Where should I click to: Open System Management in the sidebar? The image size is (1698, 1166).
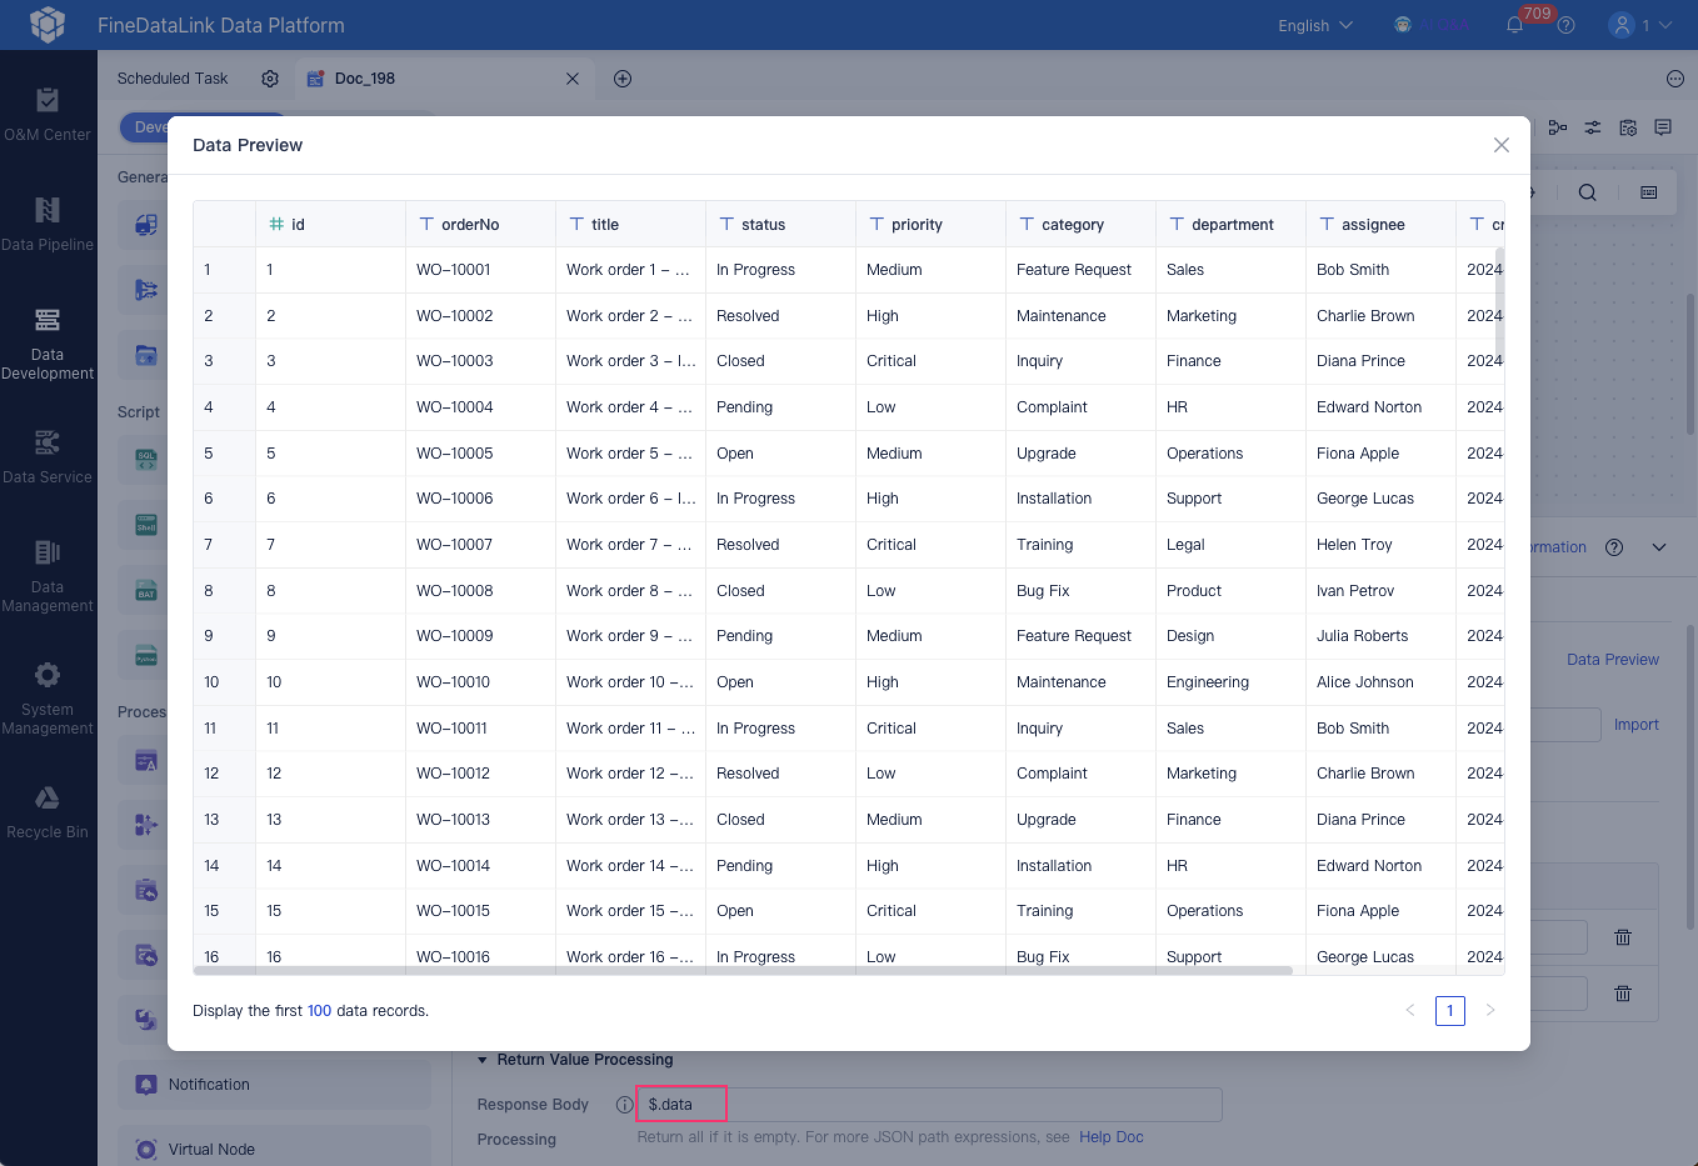pos(48,699)
